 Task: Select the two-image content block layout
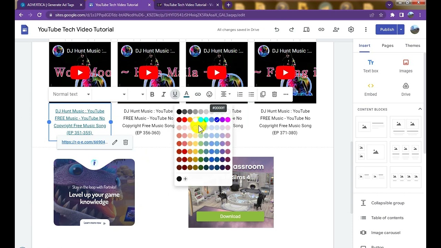406,127
